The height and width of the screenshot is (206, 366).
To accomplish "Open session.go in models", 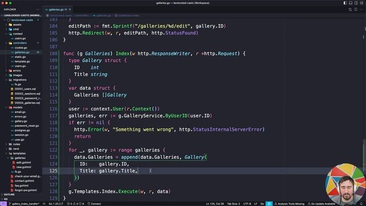I will [x=22, y=135].
